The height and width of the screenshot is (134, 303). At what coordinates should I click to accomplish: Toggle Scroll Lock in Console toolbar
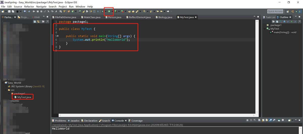(x=263, y=120)
